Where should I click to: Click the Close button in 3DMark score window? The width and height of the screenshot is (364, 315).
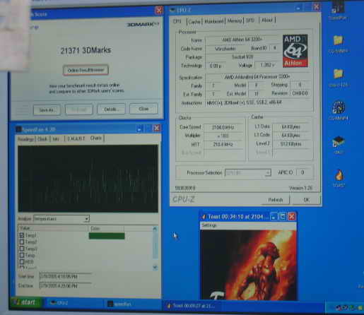(143, 109)
